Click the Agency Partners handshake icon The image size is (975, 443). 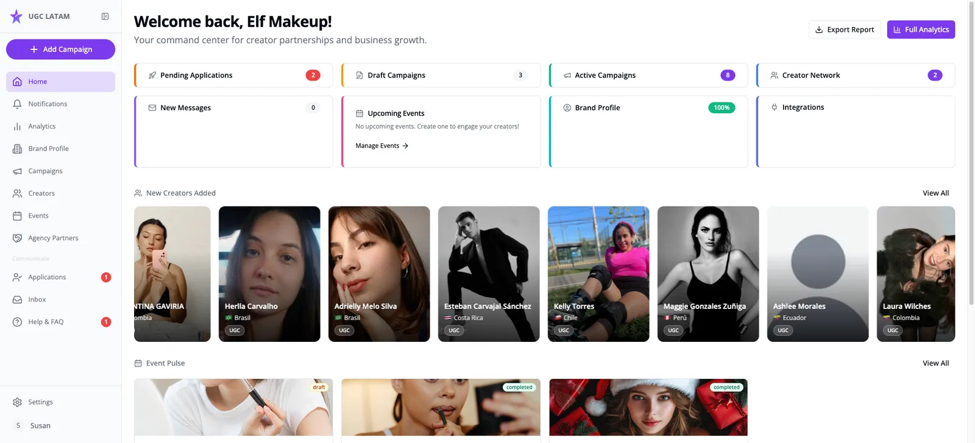point(17,238)
